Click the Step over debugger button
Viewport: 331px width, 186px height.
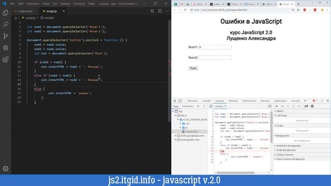coord(282,106)
